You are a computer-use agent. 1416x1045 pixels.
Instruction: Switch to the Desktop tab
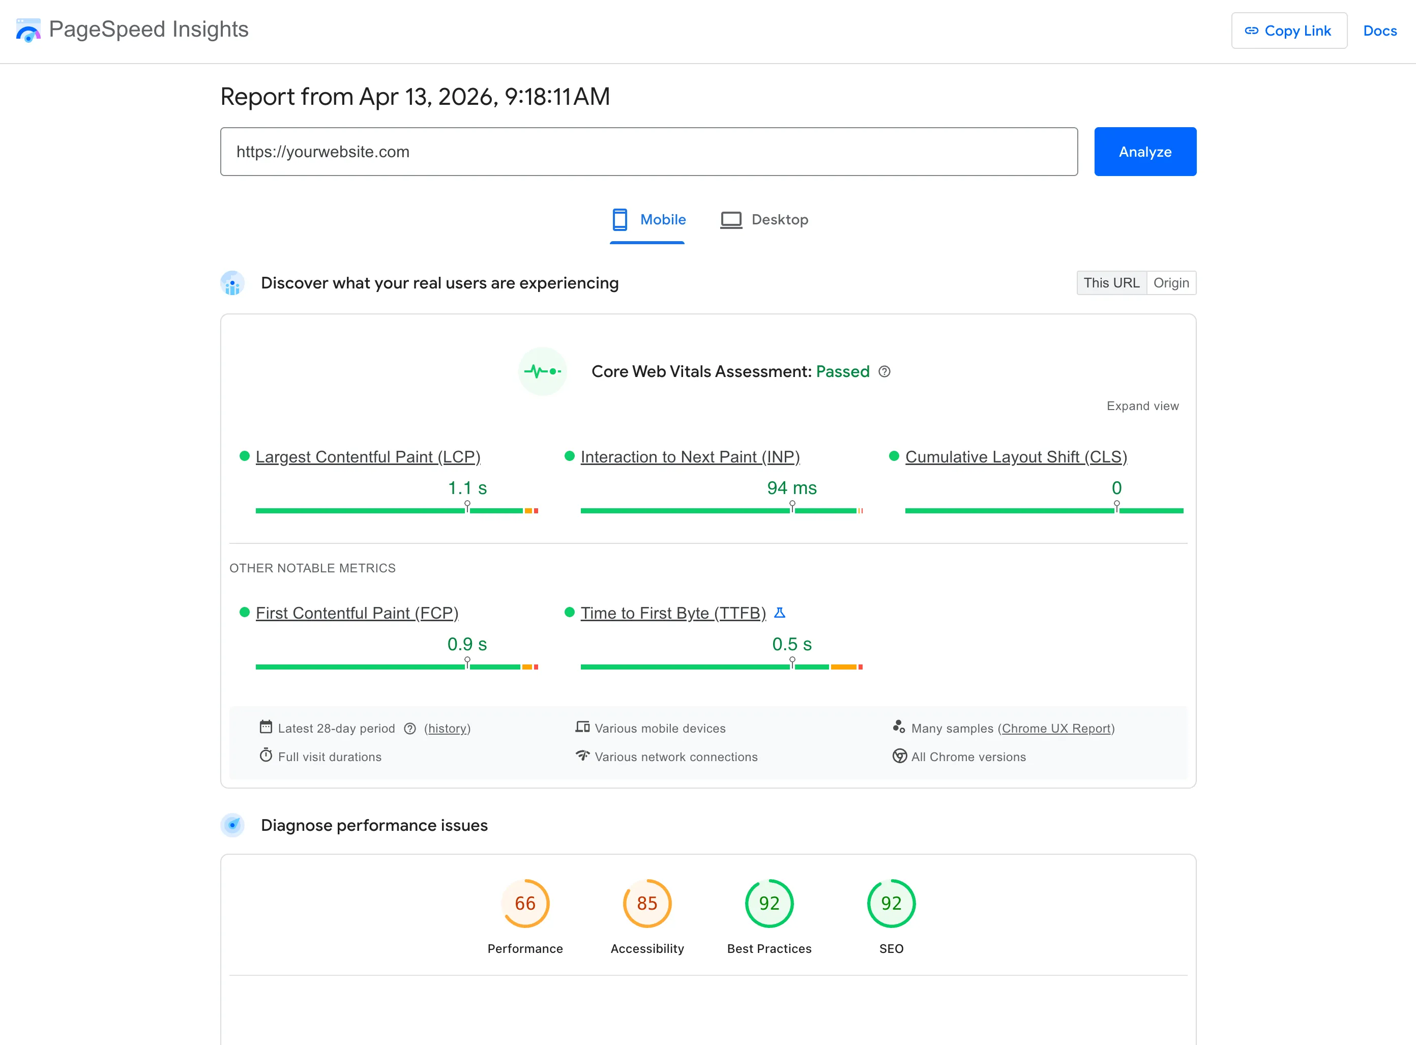click(764, 219)
